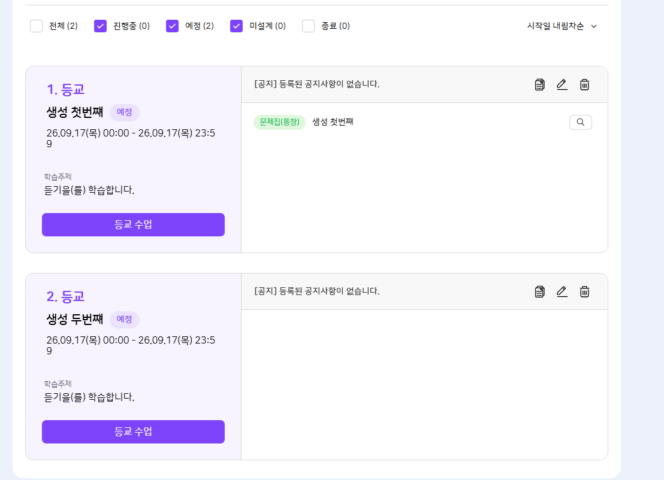
Task: Expand sort options via chevron arrow
Action: 594,27
